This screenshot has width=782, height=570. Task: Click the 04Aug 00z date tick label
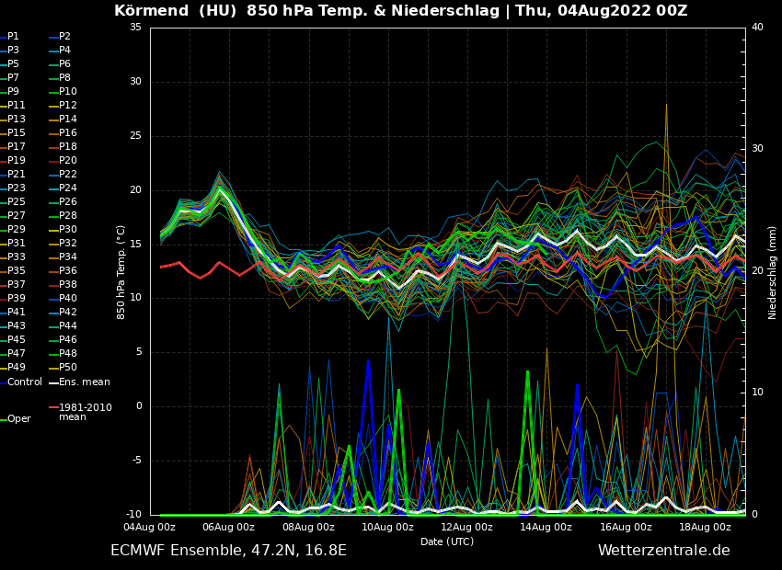click(149, 528)
